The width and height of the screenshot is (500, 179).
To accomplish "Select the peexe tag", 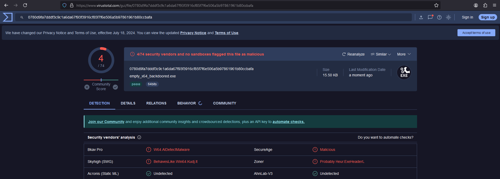I will pyautogui.click(x=136, y=84).
